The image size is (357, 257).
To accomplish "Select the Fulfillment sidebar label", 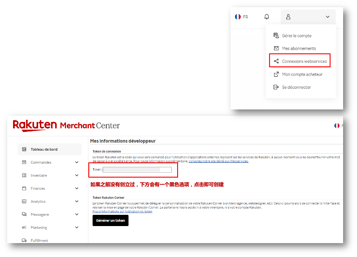I will [x=39, y=240].
